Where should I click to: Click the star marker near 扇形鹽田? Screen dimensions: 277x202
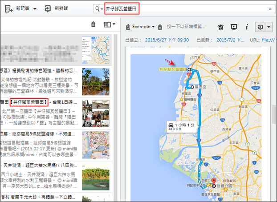181,99
